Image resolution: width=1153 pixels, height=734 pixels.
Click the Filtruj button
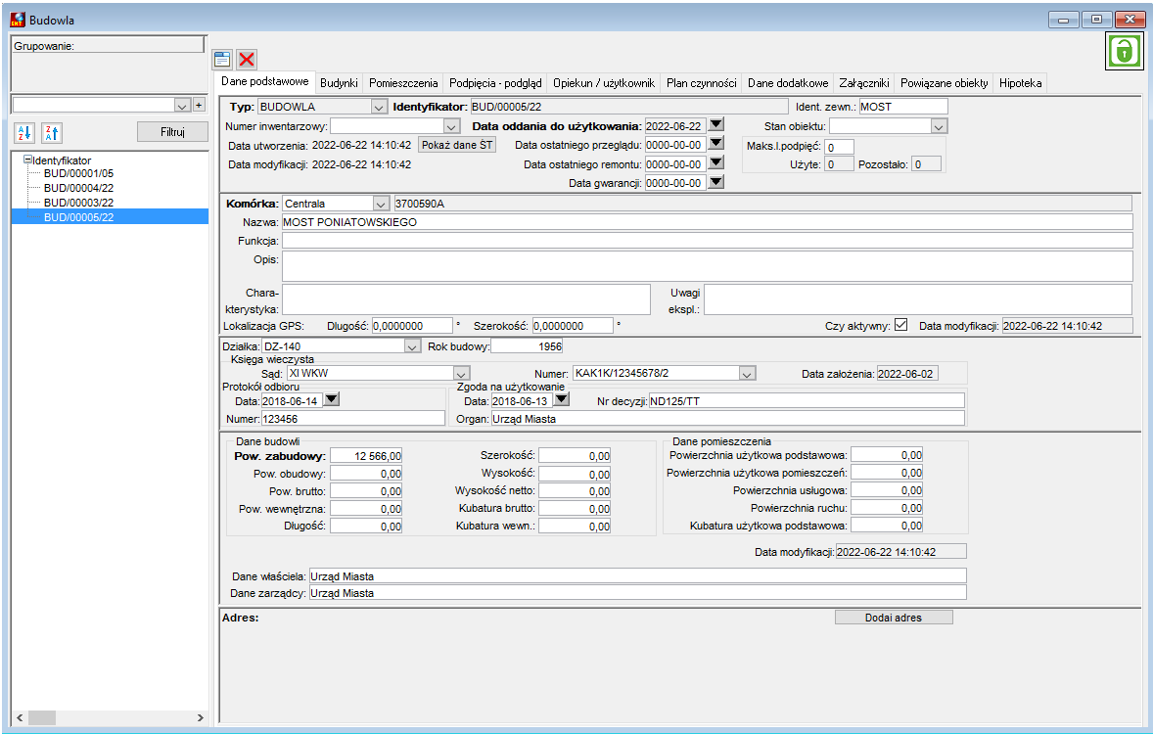(x=173, y=132)
